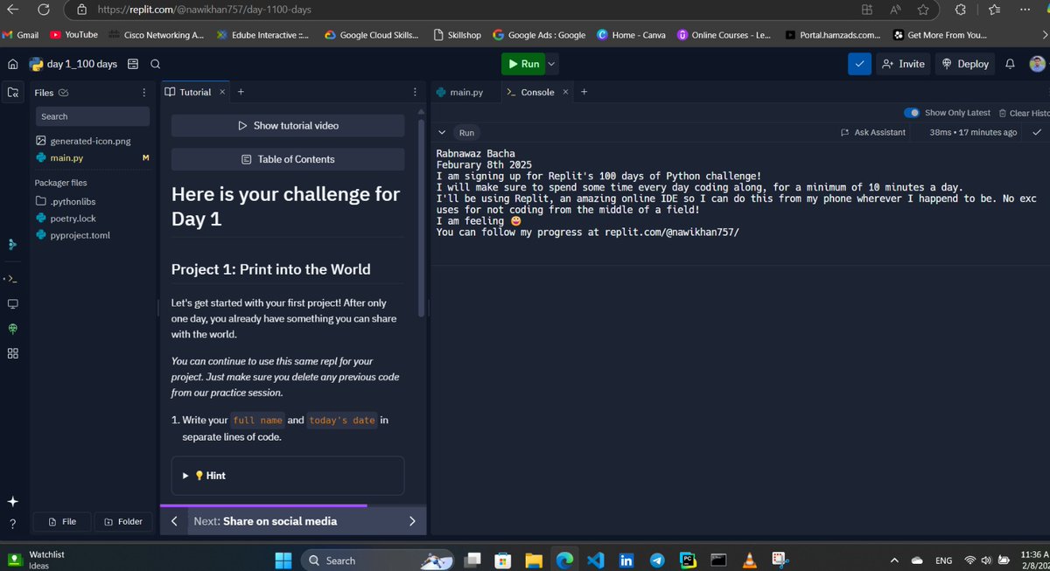Open the Run button dropdown arrow

[551, 64]
